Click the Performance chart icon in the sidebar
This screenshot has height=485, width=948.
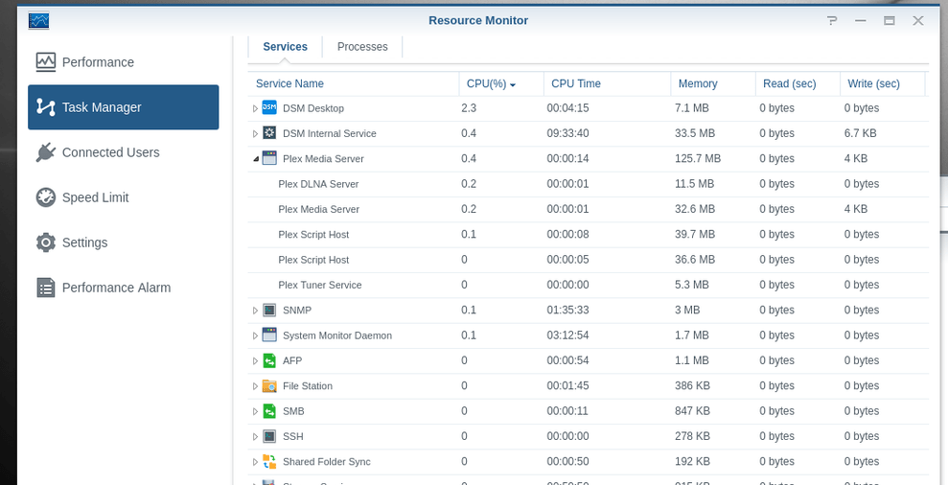46,62
